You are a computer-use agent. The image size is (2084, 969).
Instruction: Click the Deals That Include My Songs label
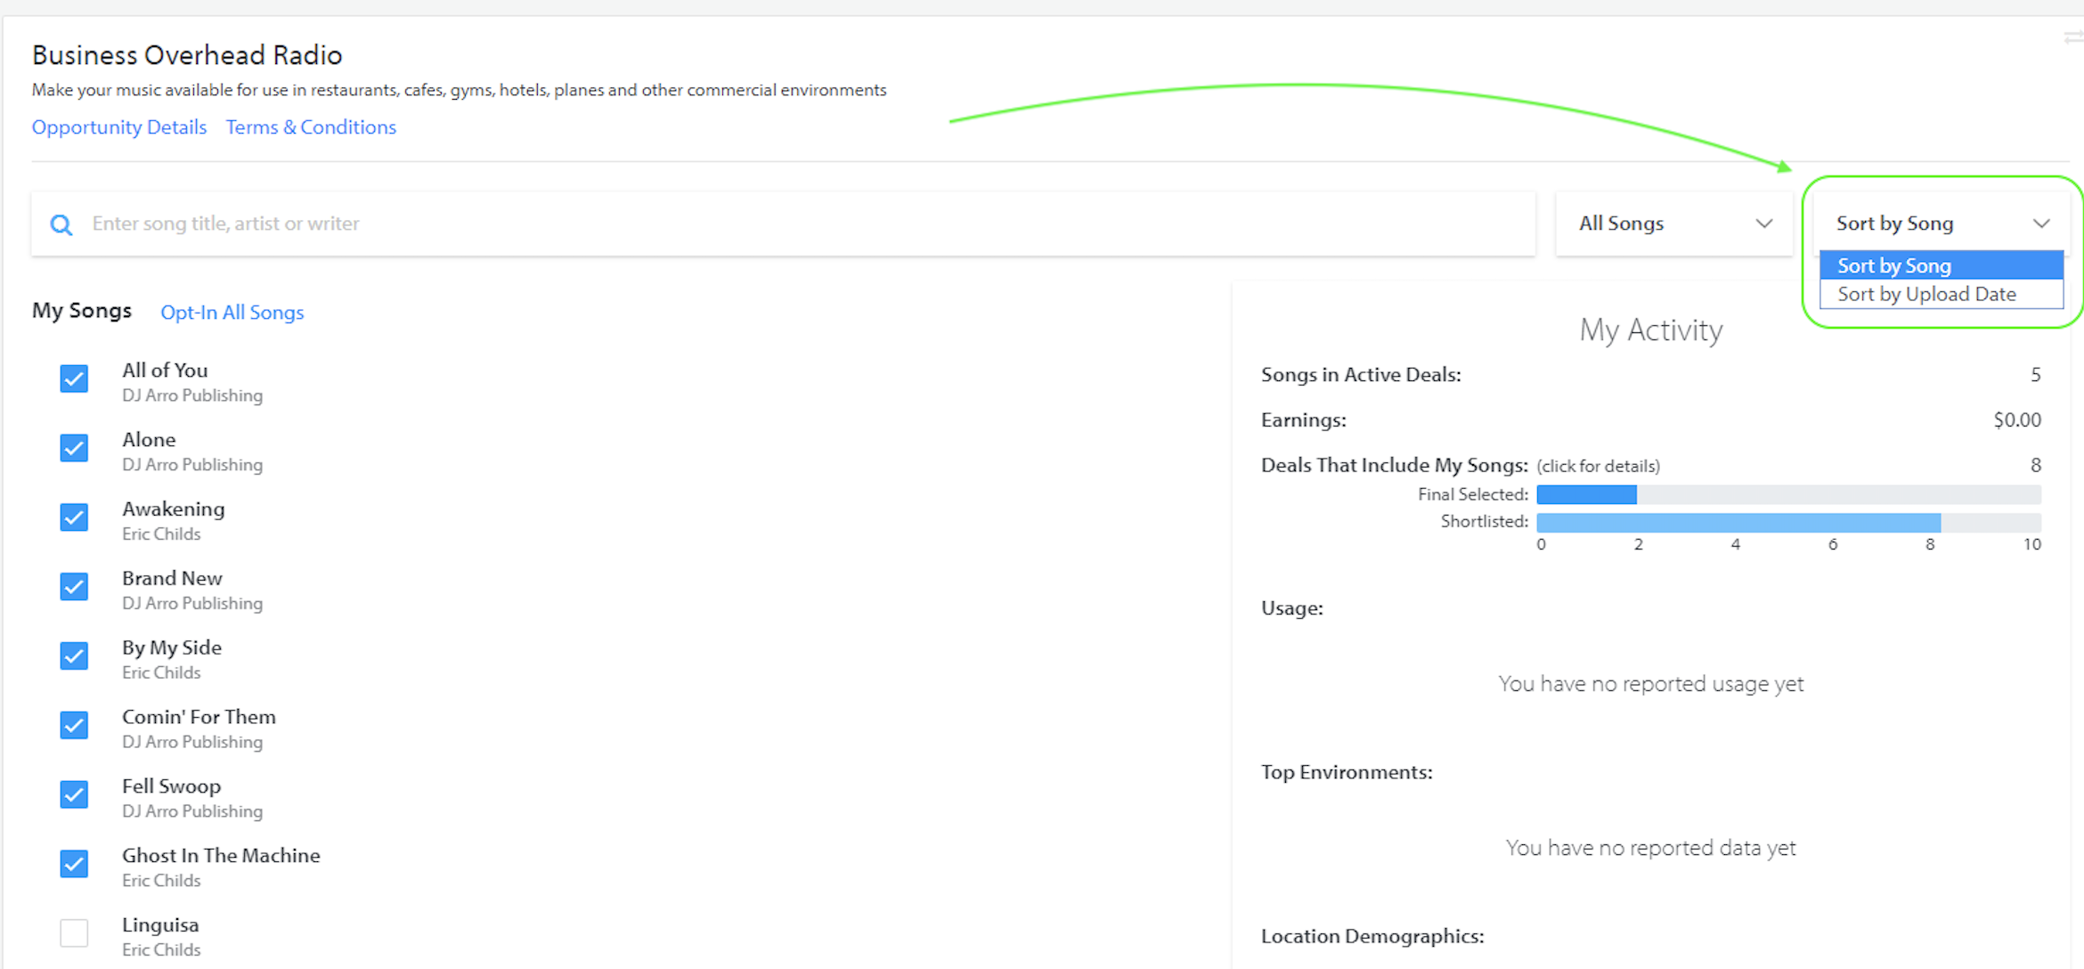pyautogui.click(x=1395, y=465)
